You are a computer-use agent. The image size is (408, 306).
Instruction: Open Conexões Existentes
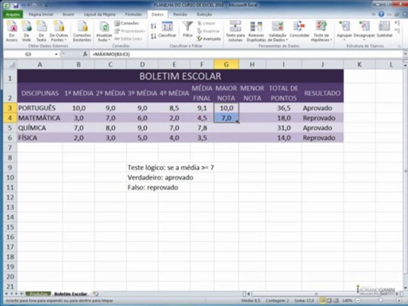(82, 31)
